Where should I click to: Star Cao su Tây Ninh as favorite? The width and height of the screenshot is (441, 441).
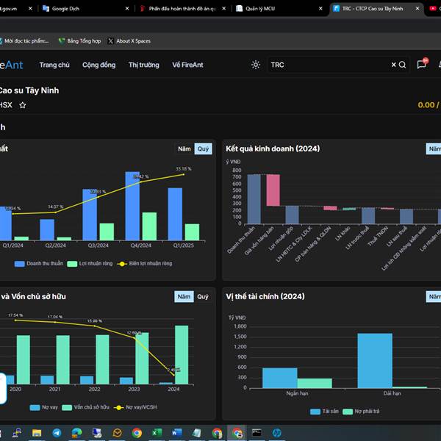23,105
